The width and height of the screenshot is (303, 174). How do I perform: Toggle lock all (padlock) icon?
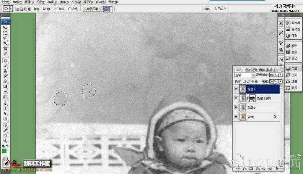pos(256,81)
